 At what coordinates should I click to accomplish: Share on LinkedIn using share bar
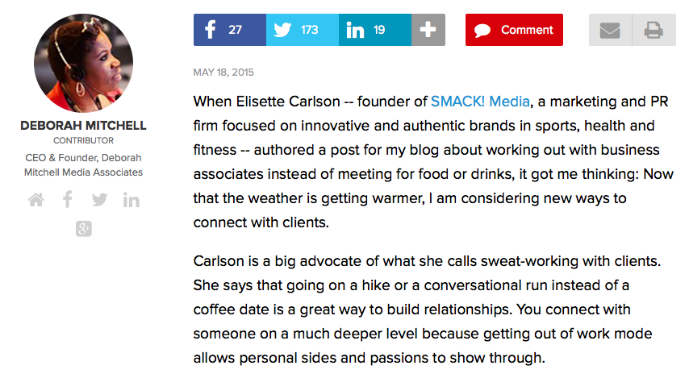(x=375, y=30)
